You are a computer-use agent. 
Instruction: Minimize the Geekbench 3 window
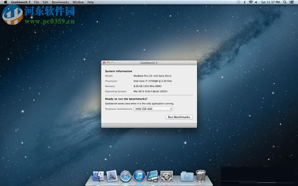tap(108, 63)
